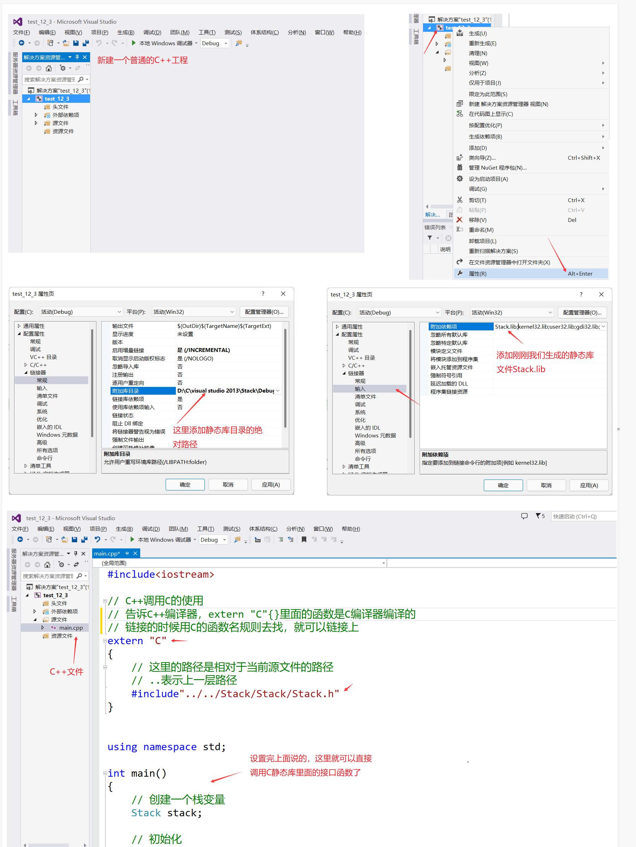The height and width of the screenshot is (847, 636).
Task: Open 平台 dropdown in 附加依赖项 dialog
Action: tap(512, 312)
